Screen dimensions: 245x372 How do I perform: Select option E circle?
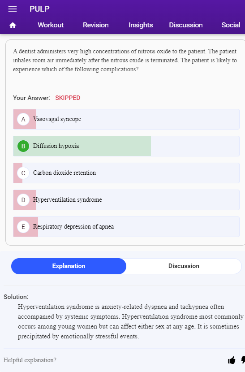coord(23,227)
